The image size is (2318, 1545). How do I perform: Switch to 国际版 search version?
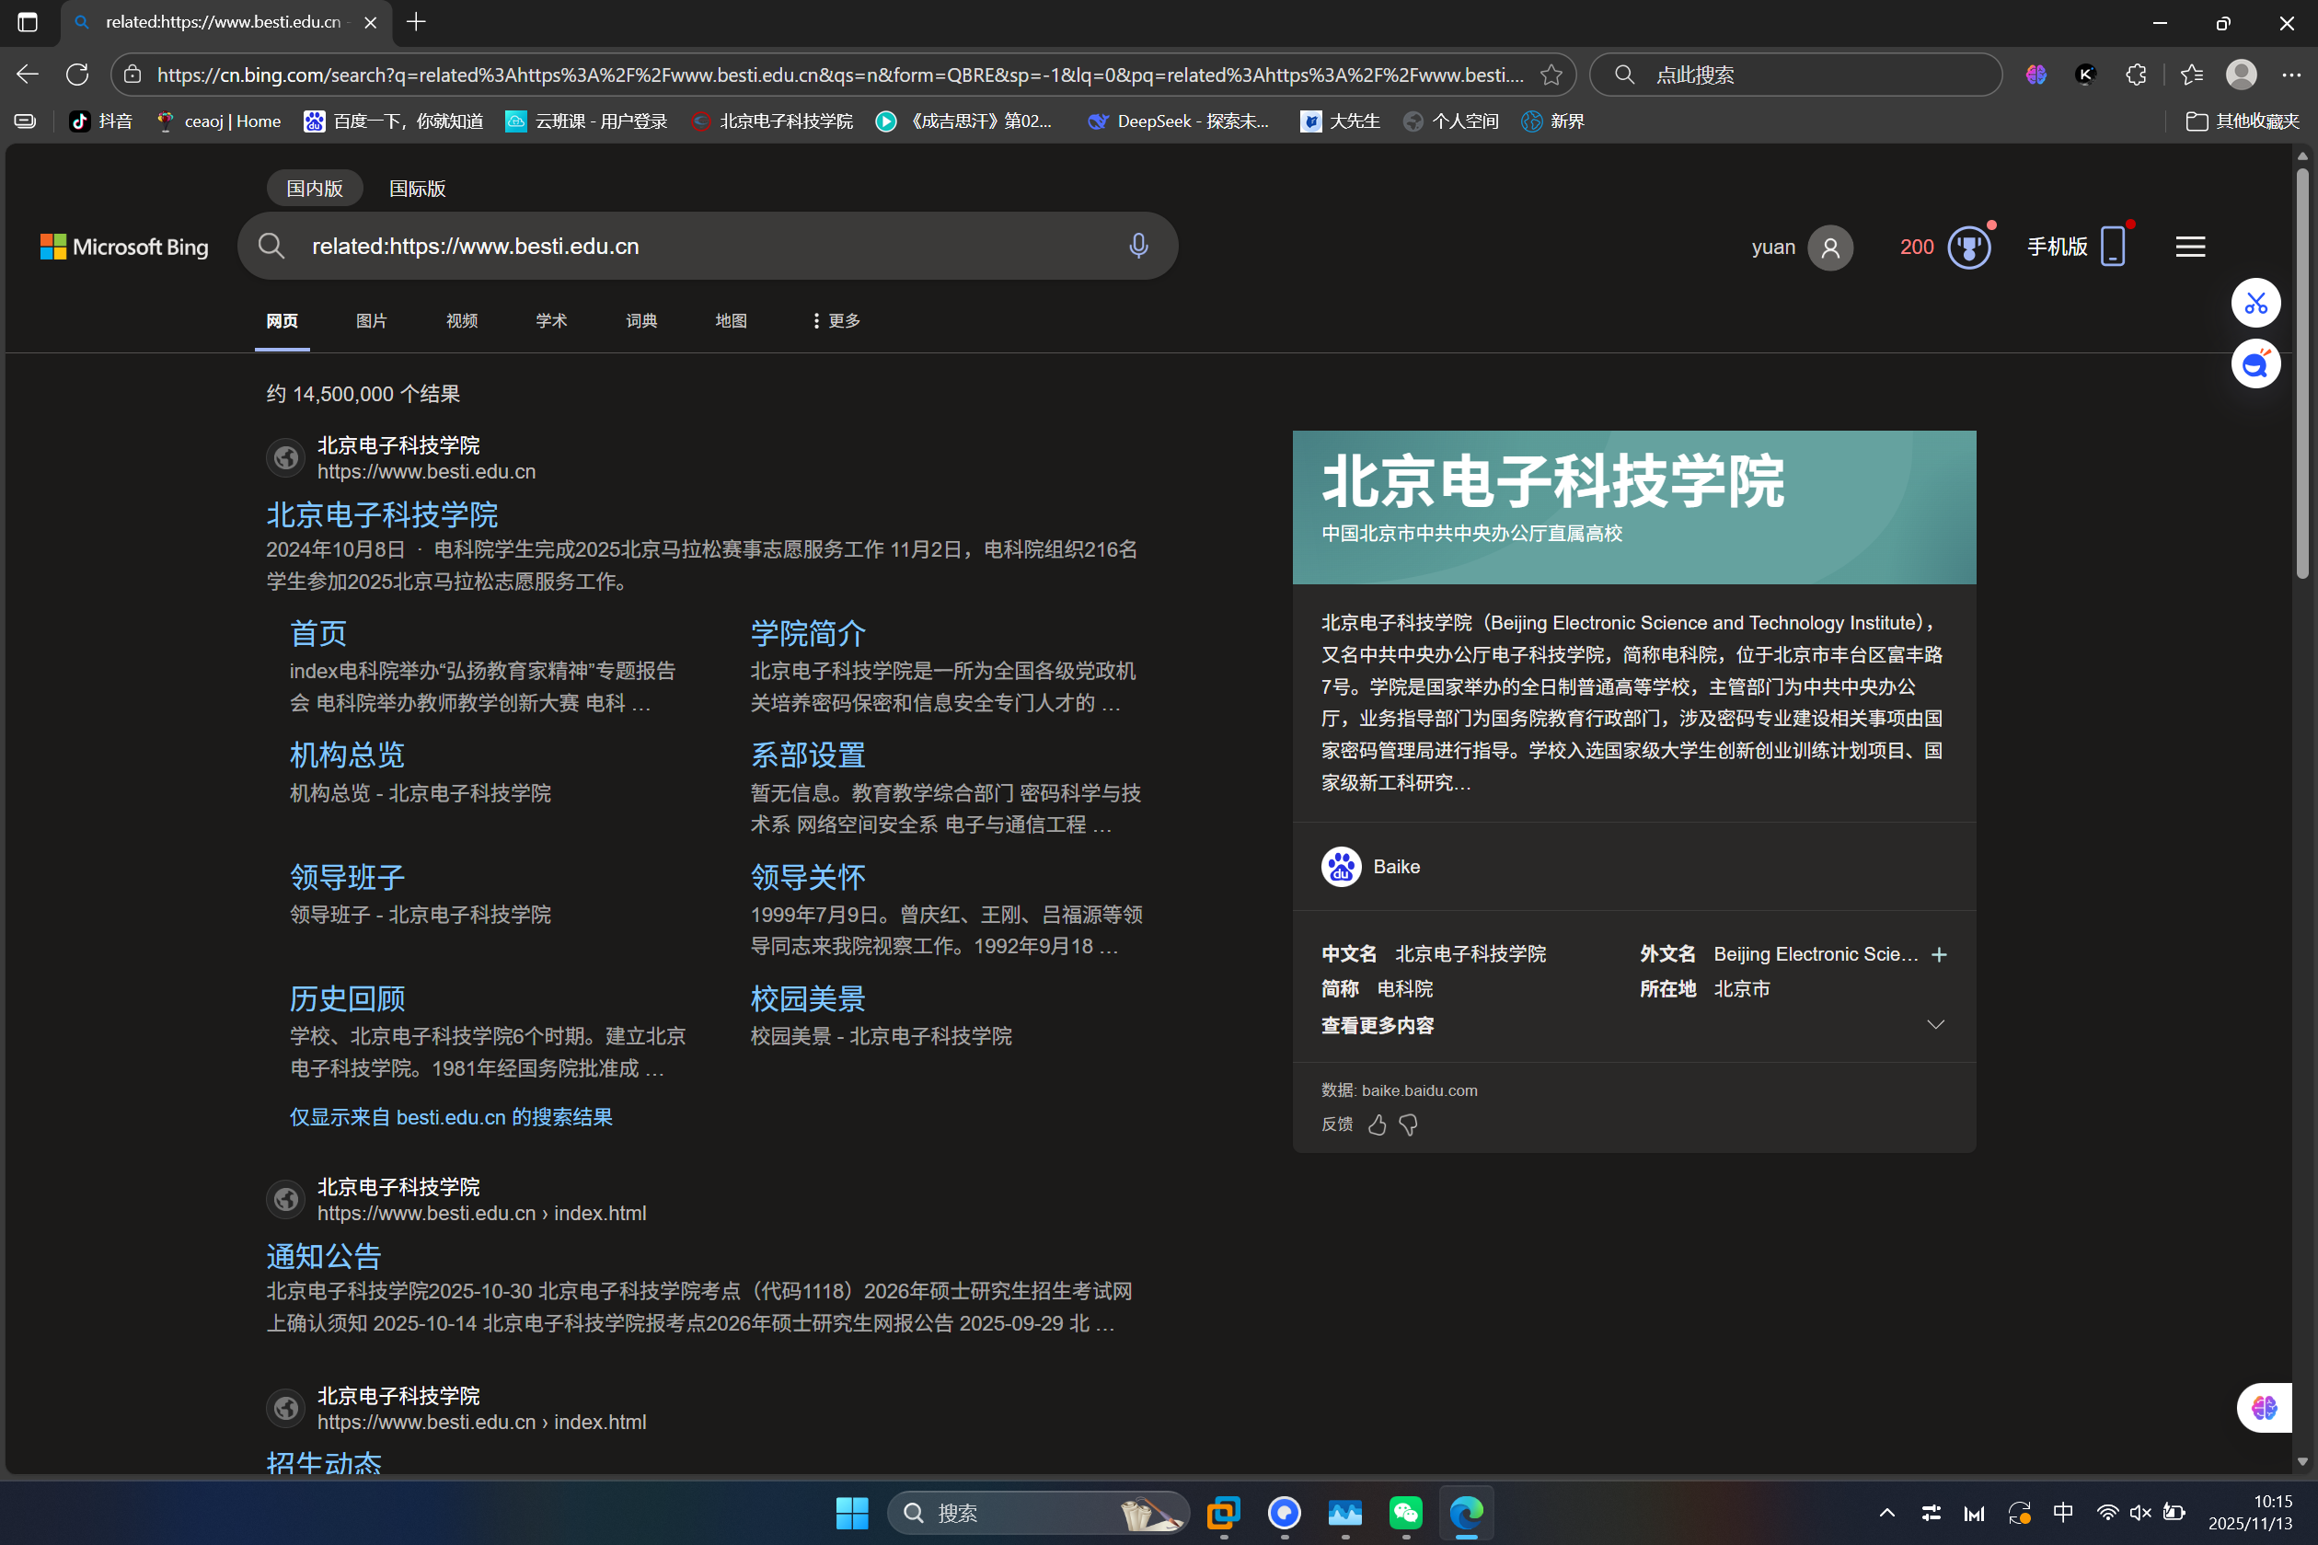[417, 189]
